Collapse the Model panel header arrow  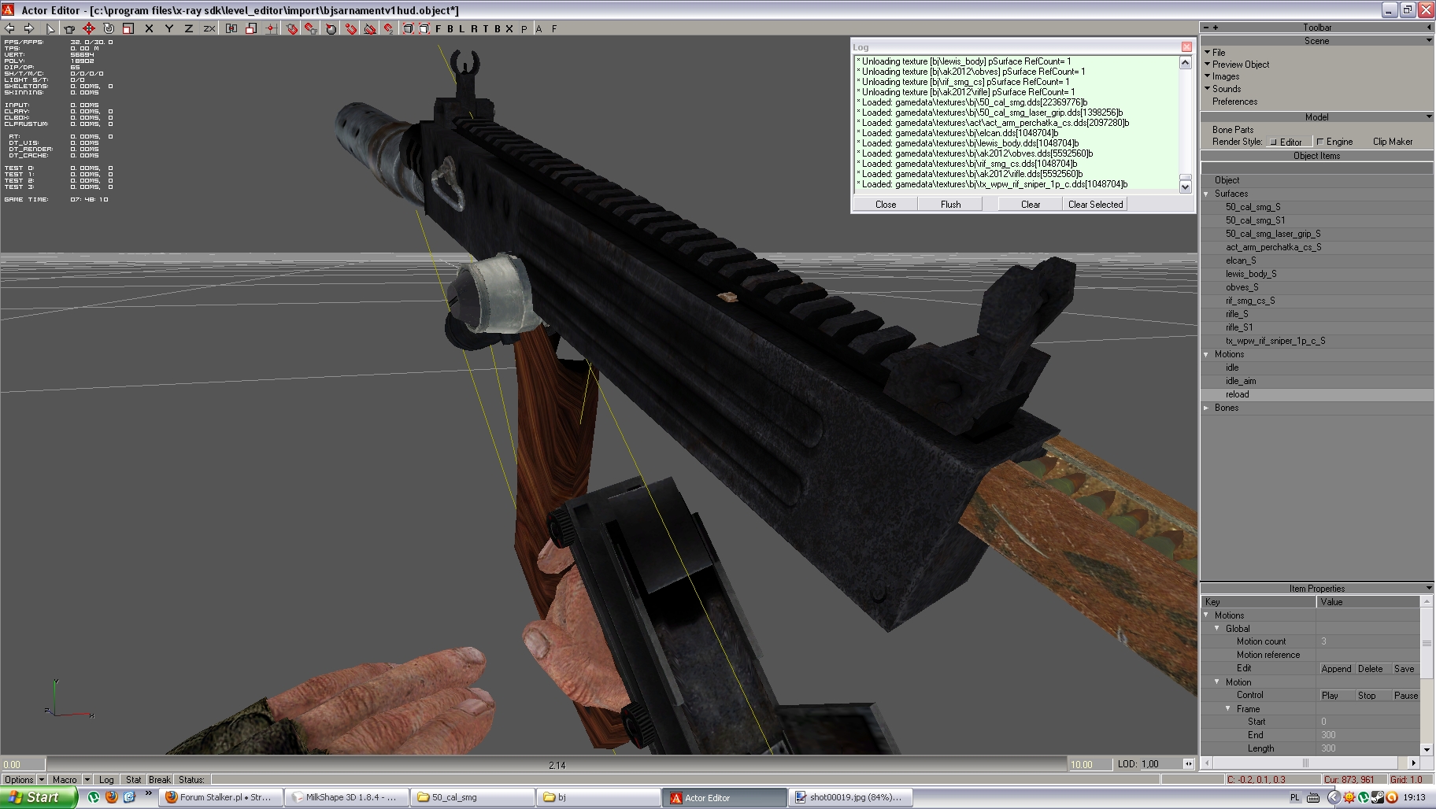[1429, 116]
